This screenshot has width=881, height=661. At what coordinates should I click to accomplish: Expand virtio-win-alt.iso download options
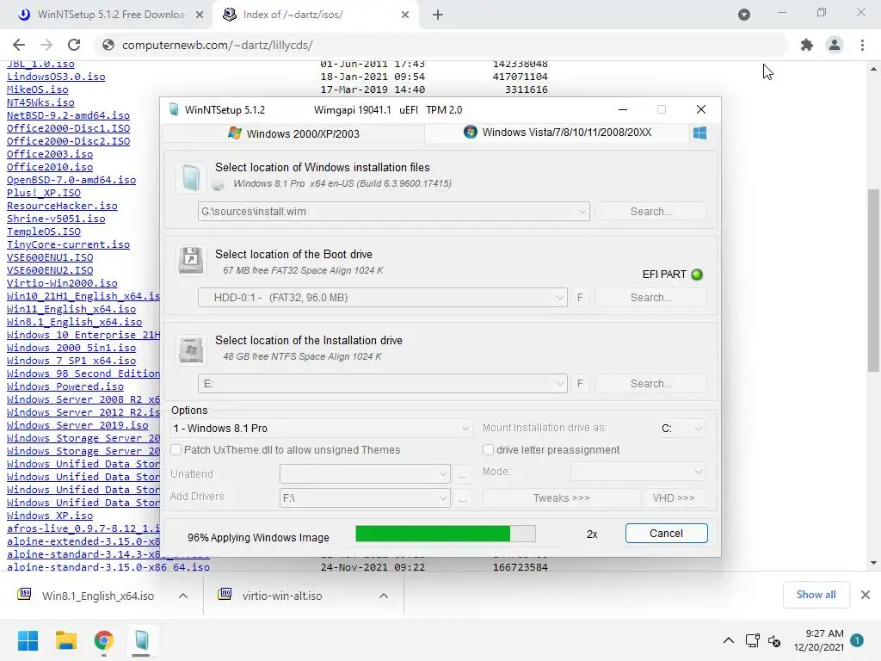click(x=384, y=596)
